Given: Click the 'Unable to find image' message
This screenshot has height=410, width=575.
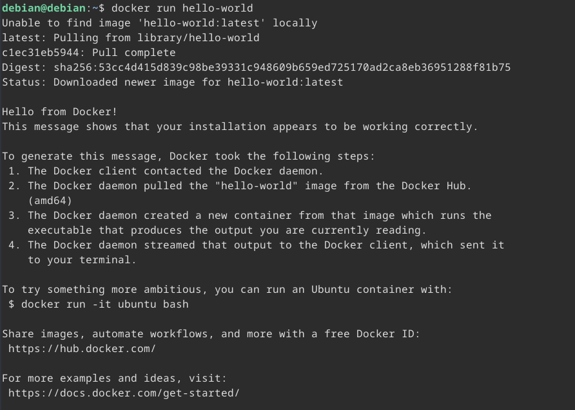Looking at the screenshot, I should coord(159,23).
